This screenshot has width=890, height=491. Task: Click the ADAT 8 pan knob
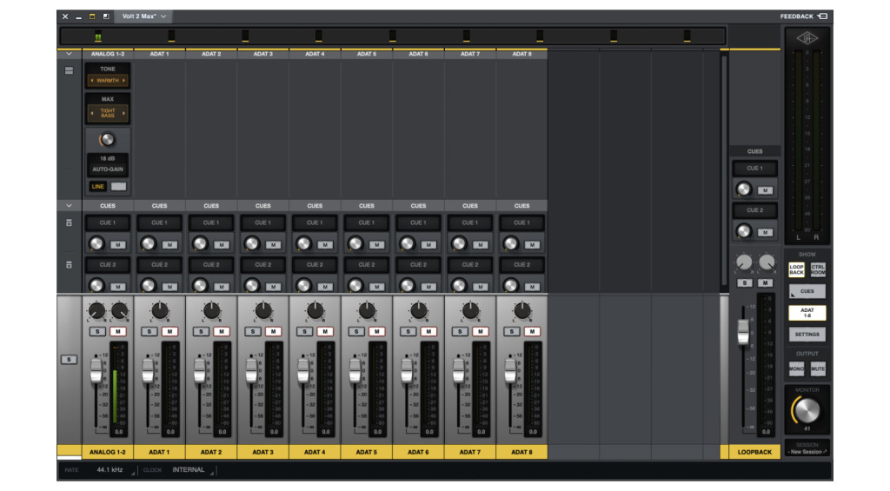[522, 310]
